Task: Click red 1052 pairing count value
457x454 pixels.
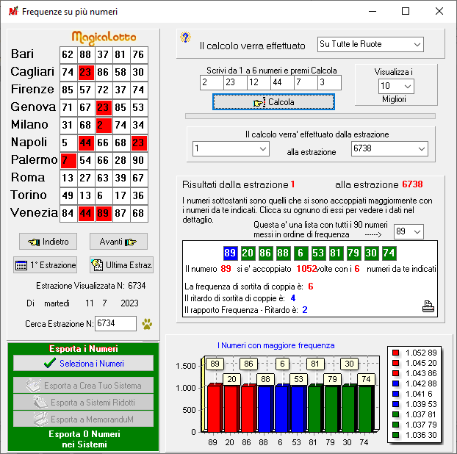Action: tap(306, 269)
